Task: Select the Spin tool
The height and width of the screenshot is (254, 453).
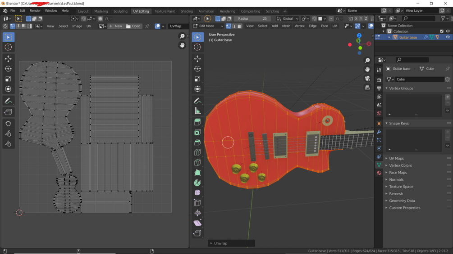Action: pos(197,183)
